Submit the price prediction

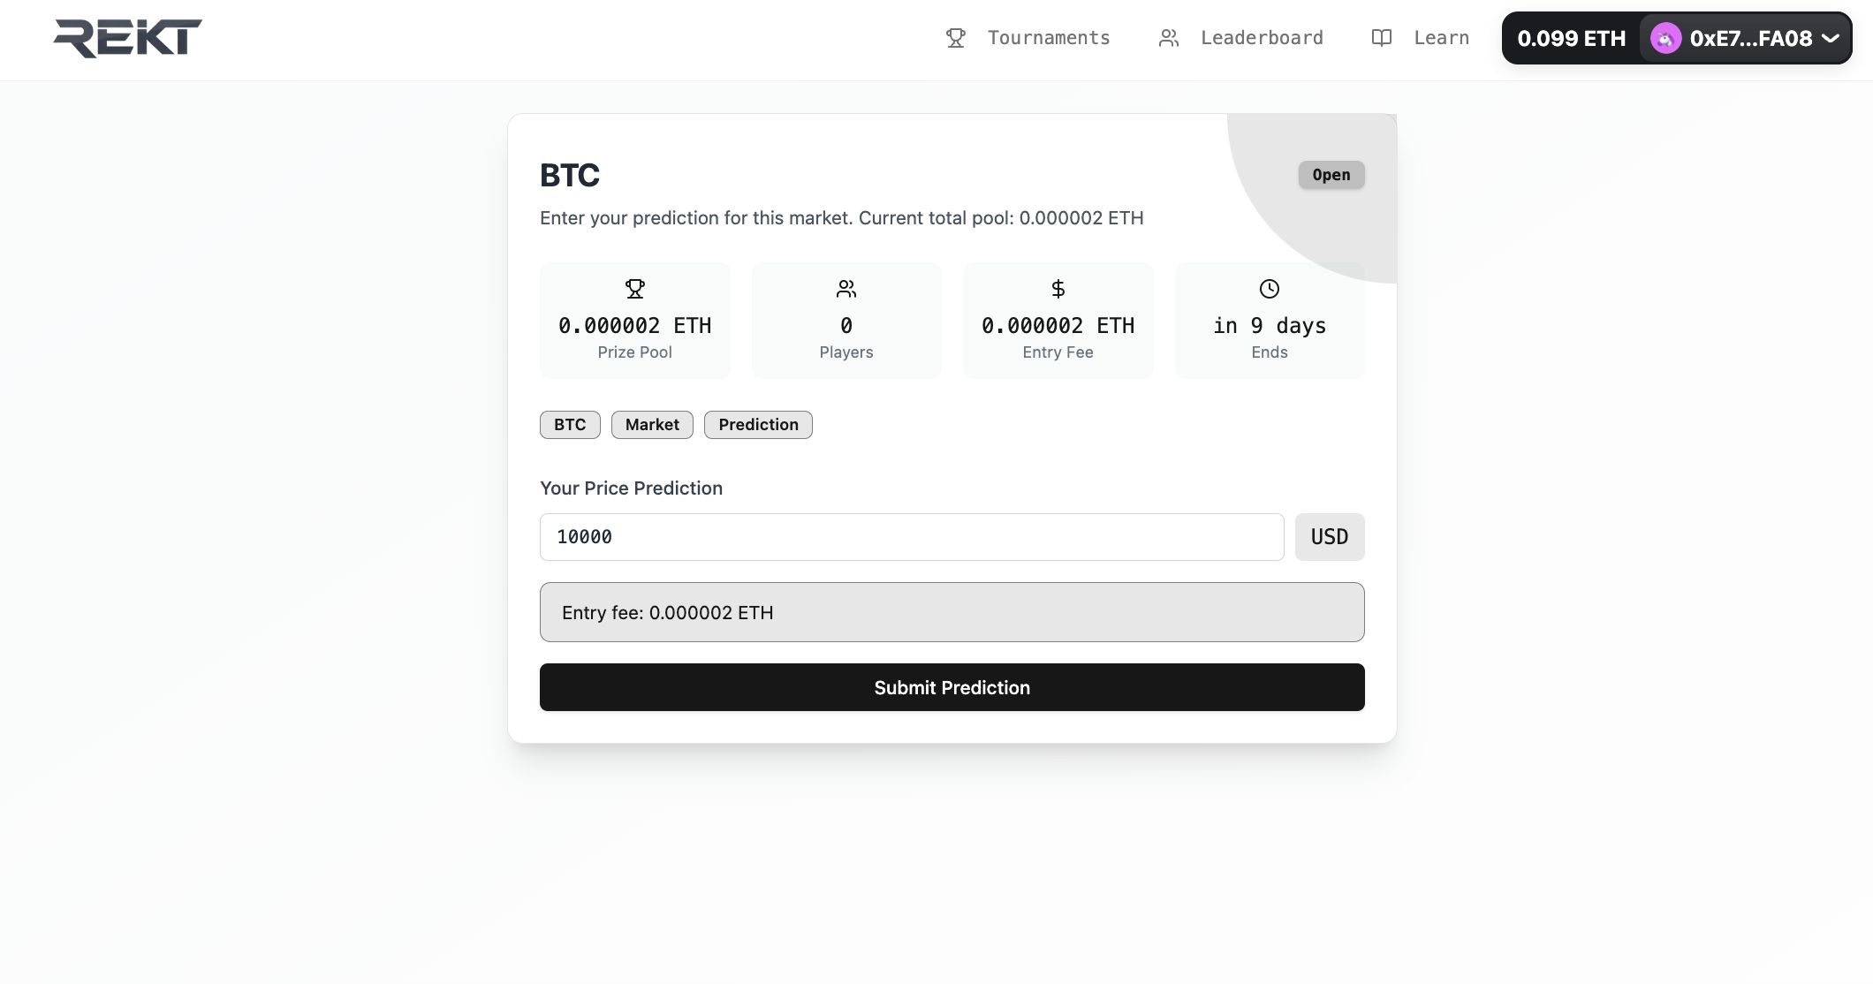952,687
